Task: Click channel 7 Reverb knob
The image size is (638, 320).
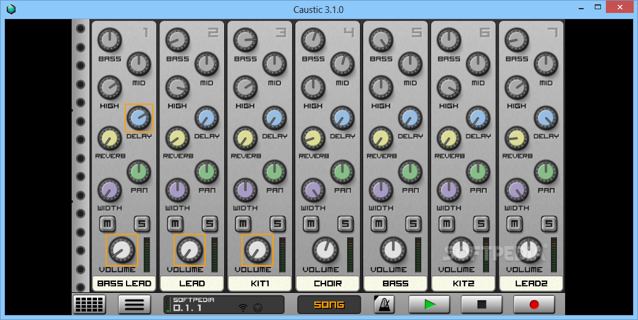Action: [518, 138]
